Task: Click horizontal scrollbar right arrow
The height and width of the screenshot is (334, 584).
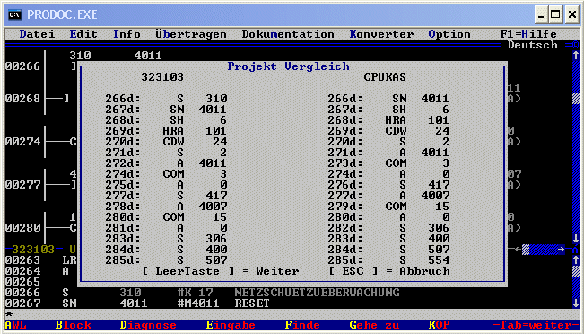Action: (x=561, y=250)
